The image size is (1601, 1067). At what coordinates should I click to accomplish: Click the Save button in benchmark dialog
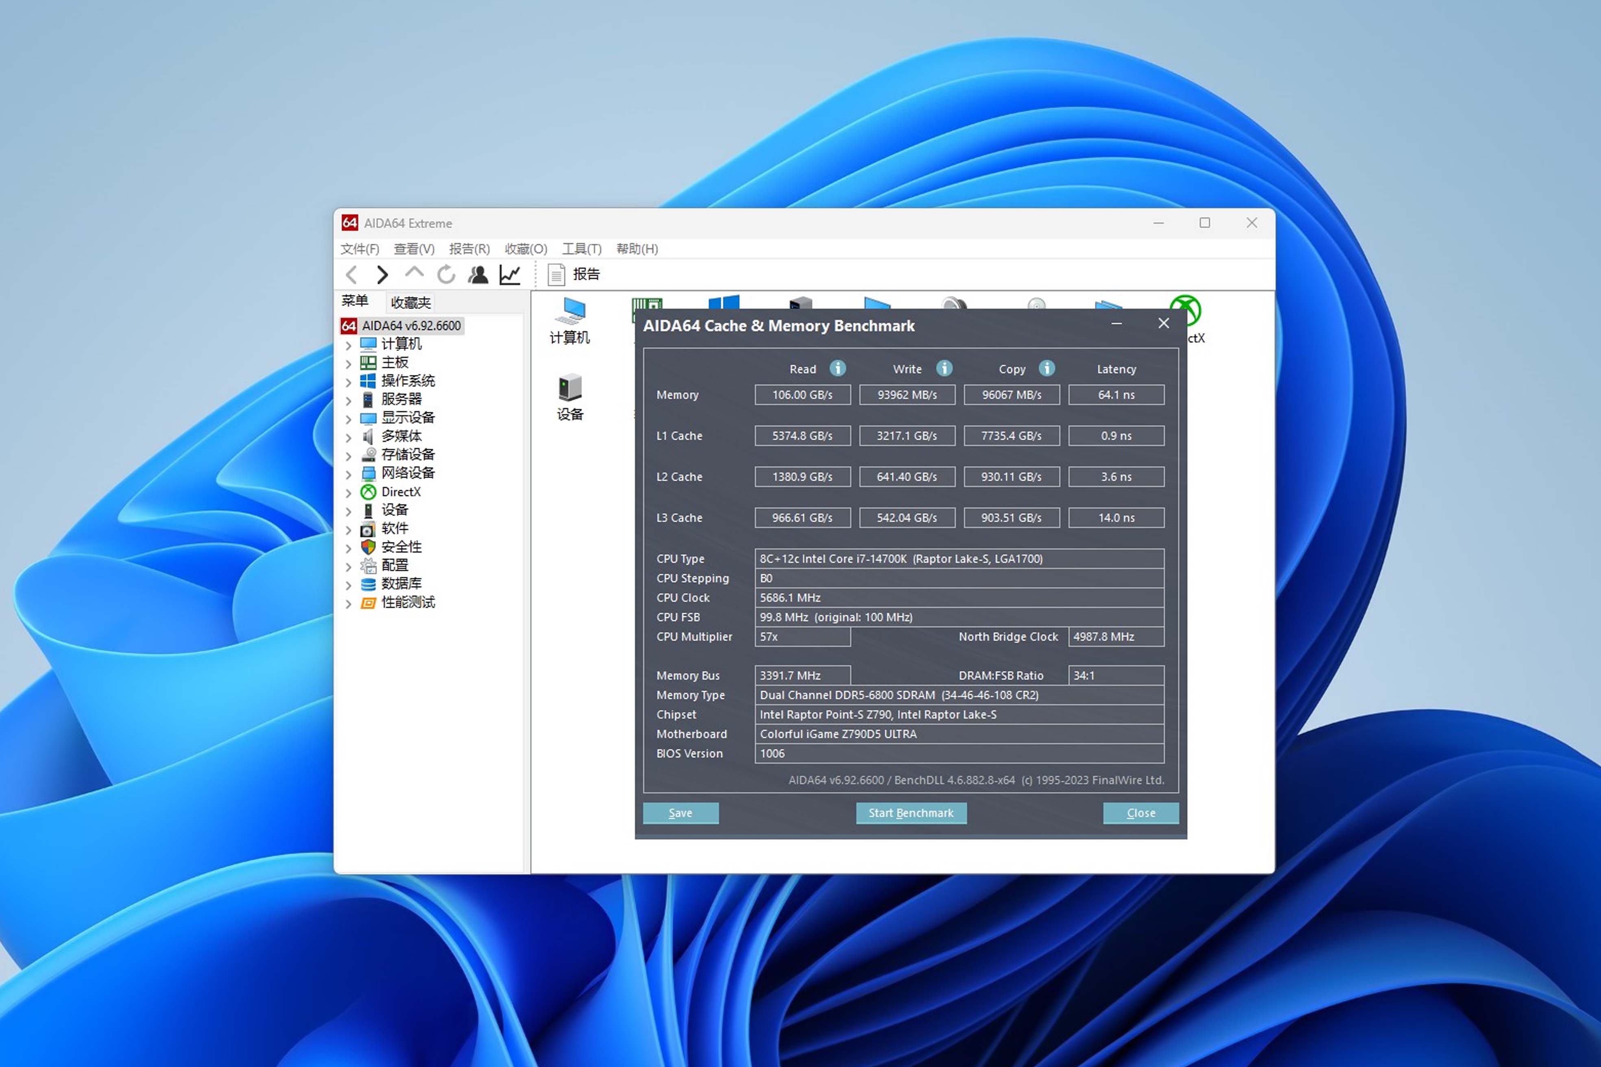coord(681,813)
